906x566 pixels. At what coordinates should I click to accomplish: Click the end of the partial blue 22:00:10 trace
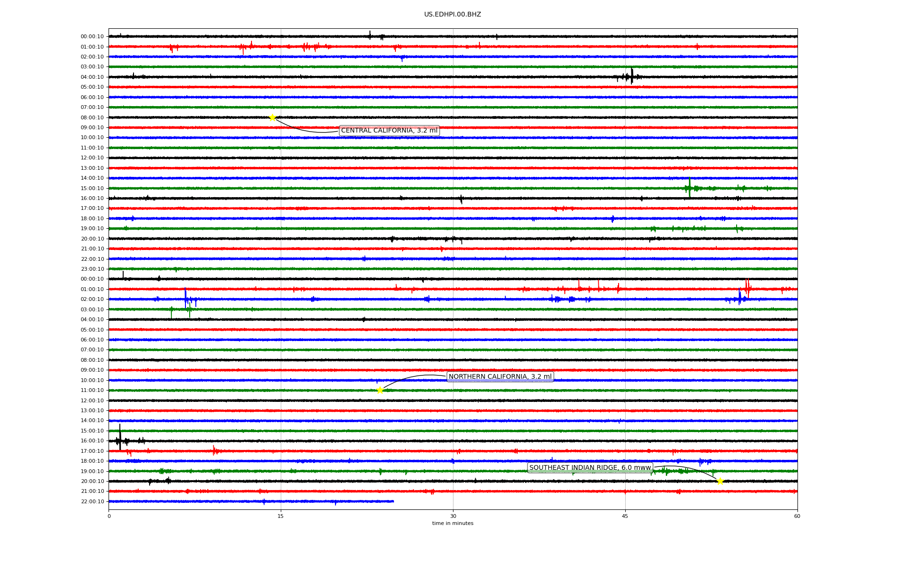[x=393, y=501]
